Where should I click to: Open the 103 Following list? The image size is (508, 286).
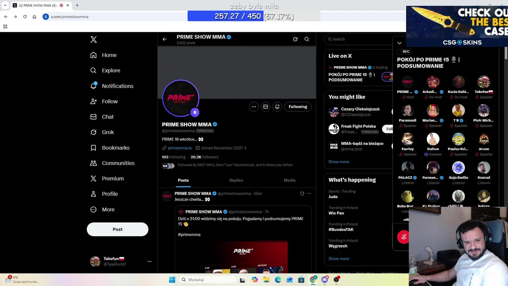173,157
